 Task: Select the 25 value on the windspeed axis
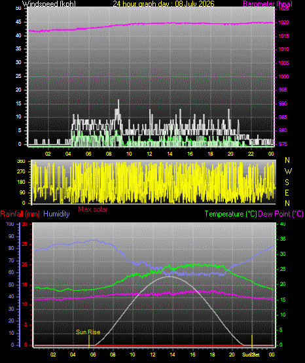pos(18,76)
